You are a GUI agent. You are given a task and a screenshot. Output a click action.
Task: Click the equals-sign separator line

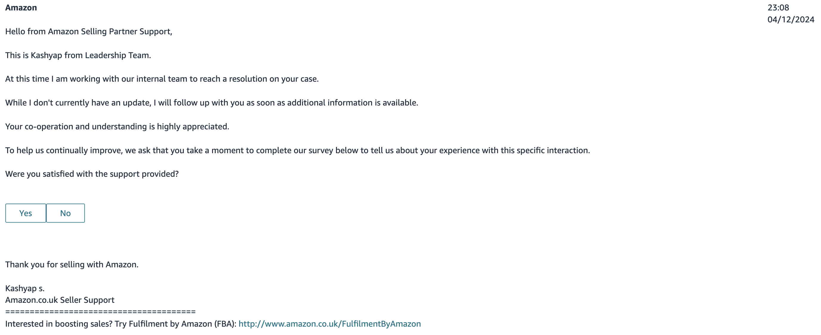click(100, 312)
